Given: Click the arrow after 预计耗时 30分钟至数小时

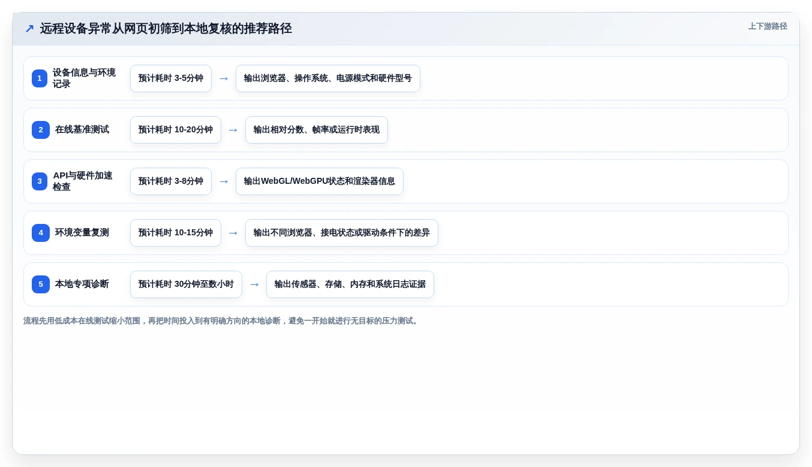Looking at the screenshot, I should pyautogui.click(x=254, y=284).
